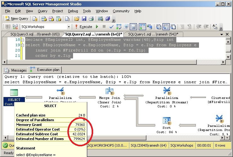The width and height of the screenshot is (233, 157).
Task: Print using the printer icon
Action: 91,19
